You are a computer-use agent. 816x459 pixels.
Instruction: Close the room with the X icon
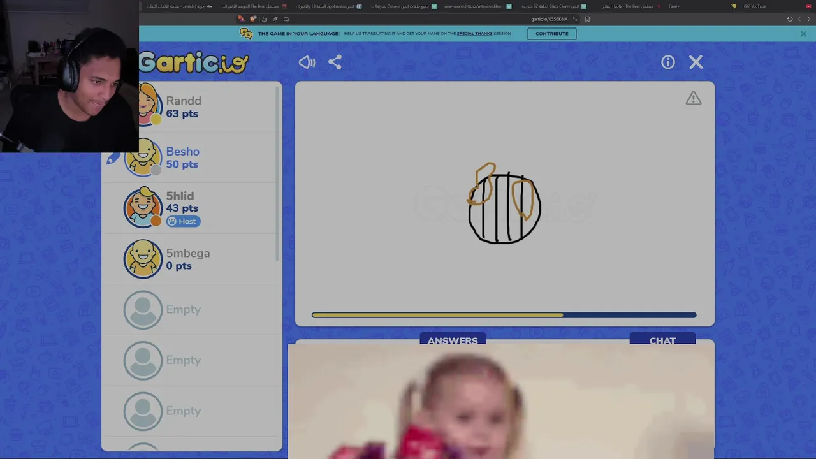[x=696, y=62]
